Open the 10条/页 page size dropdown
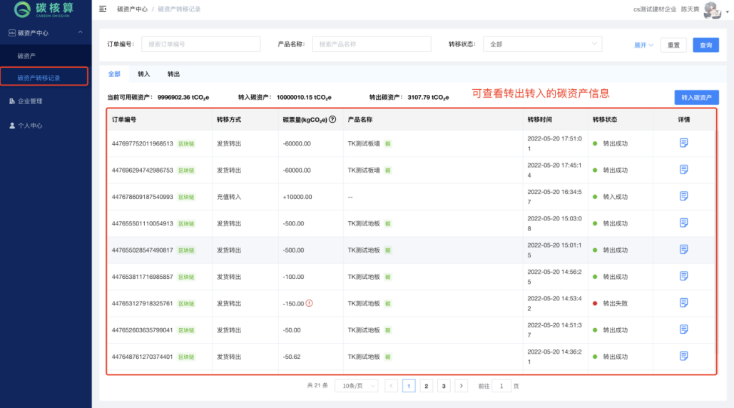 (356, 386)
